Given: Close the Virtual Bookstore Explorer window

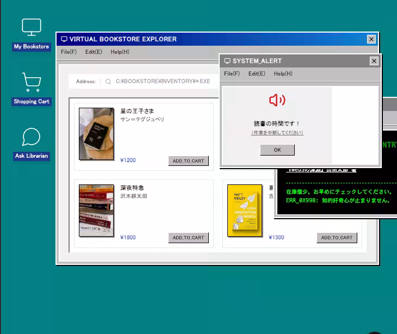Looking at the screenshot, I should click(x=371, y=39).
